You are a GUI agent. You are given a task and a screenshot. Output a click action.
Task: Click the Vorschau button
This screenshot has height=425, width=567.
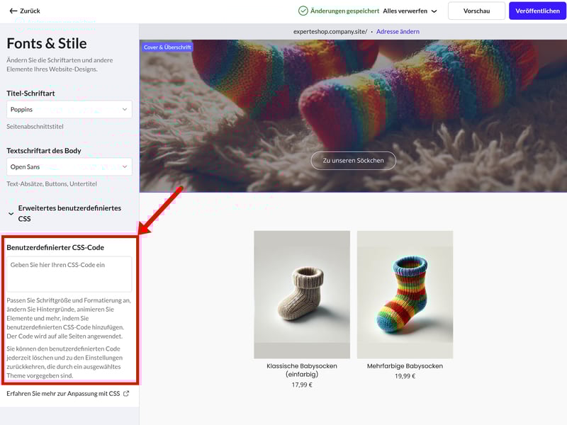click(476, 11)
